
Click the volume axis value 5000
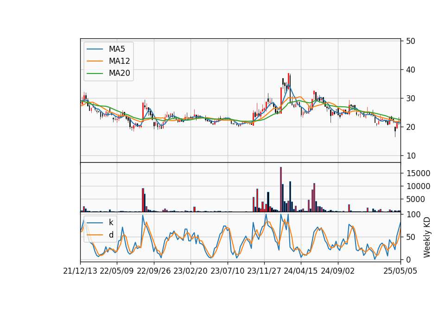[416, 199]
